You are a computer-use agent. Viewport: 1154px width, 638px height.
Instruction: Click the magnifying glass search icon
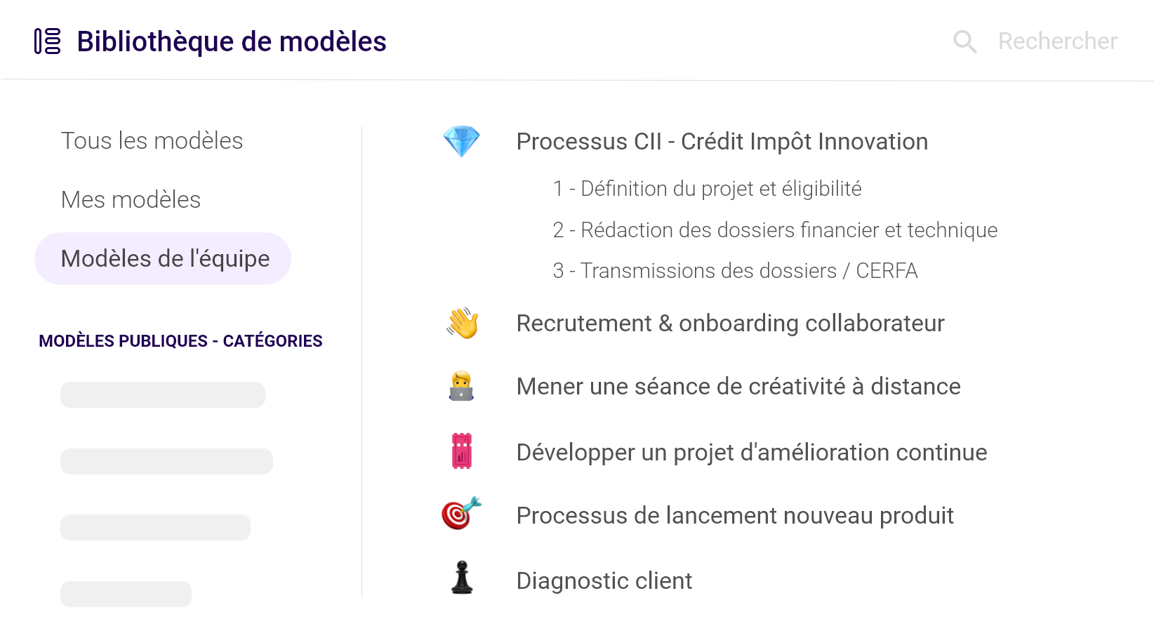pos(964,41)
